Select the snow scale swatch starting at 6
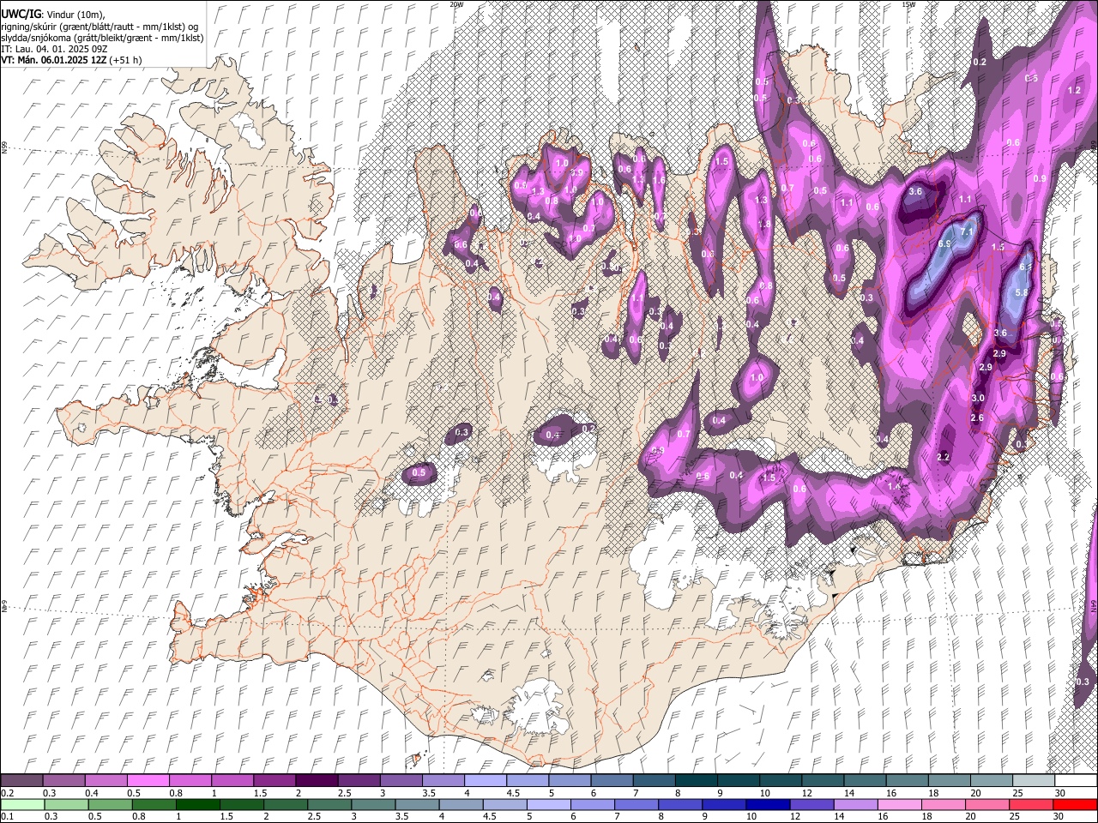Image resolution: width=1098 pixels, height=823 pixels. pos(612,781)
